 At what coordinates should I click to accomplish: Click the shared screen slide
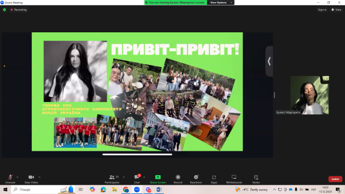(137, 92)
